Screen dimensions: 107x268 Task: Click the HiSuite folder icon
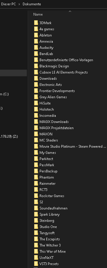pyautogui.click(x=36, y=103)
